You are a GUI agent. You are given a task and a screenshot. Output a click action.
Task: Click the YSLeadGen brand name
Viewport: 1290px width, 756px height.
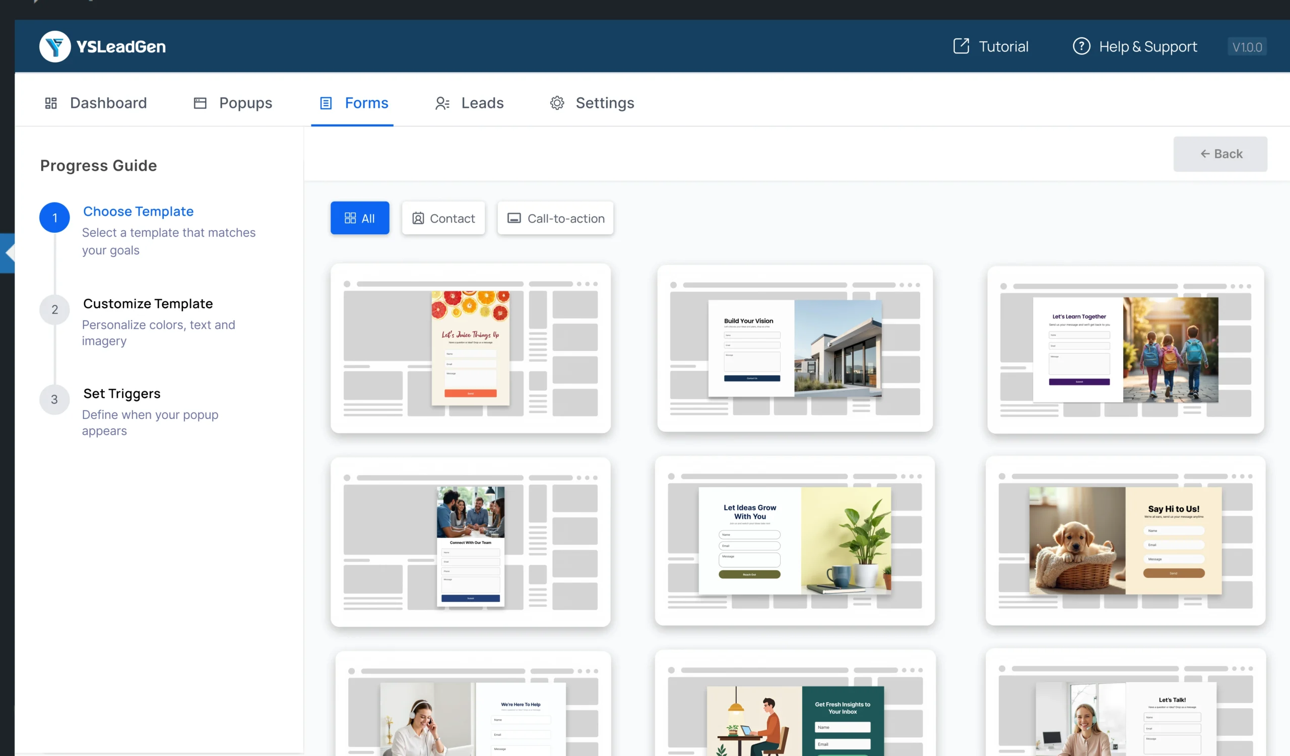click(121, 46)
